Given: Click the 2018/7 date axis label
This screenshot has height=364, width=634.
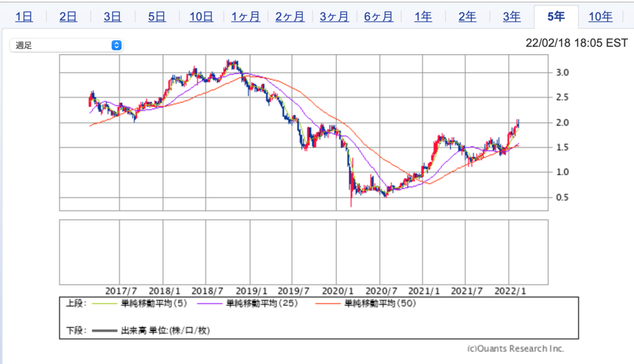Looking at the screenshot, I should pos(208,291).
